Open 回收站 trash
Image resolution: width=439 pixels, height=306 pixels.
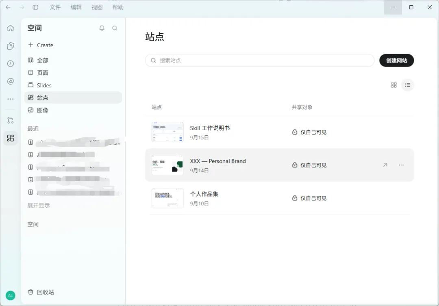click(x=41, y=292)
